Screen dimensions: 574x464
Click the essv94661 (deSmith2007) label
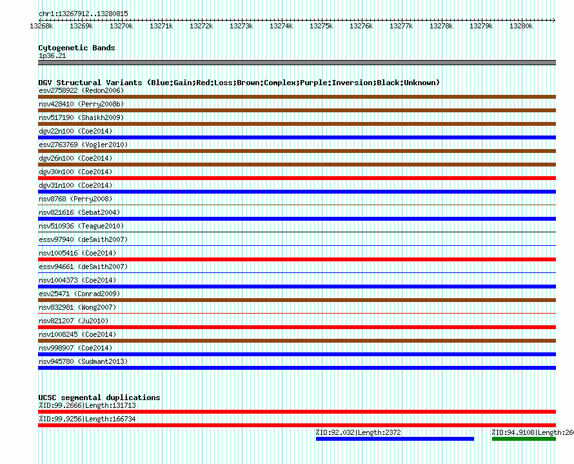click(83, 267)
